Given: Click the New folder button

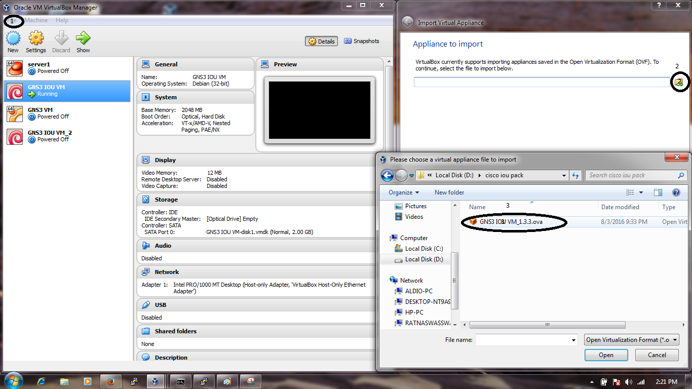Looking at the screenshot, I should coord(449,192).
